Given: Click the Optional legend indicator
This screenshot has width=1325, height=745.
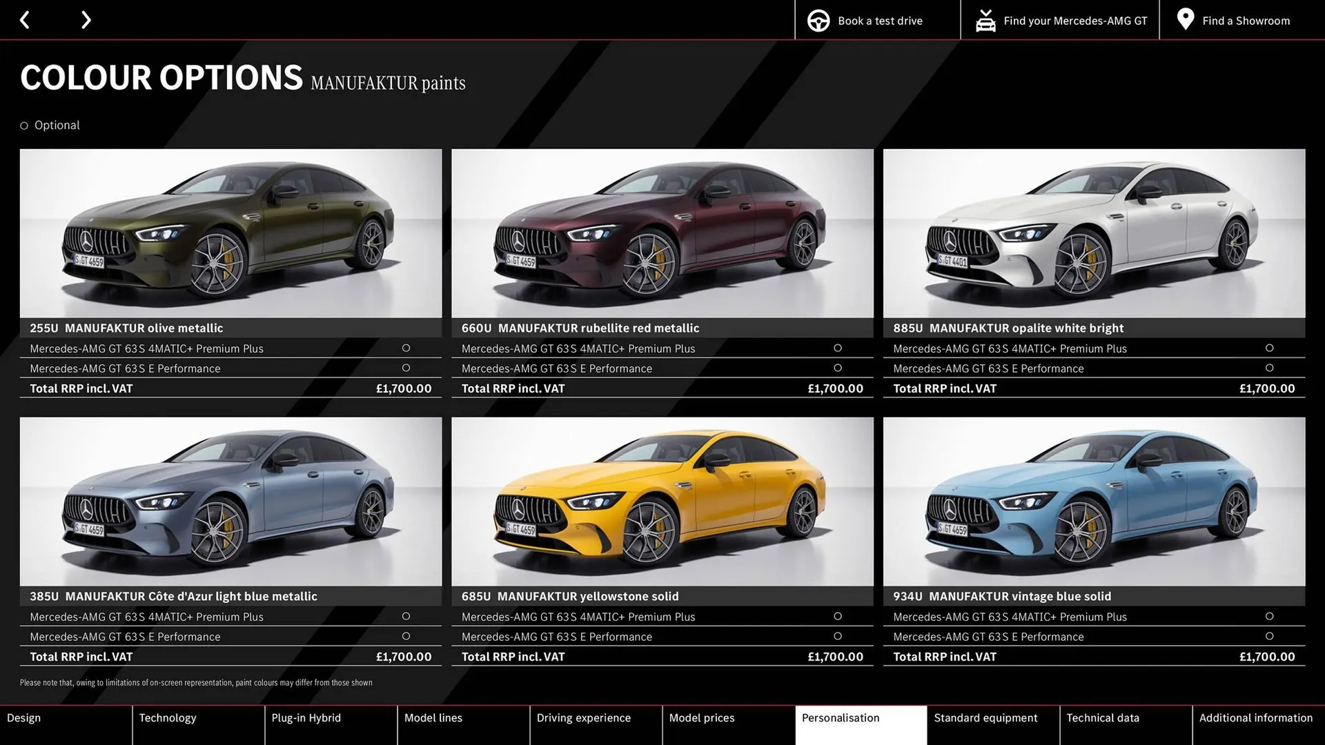Looking at the screenshot, I should click(x=23, y=125).
